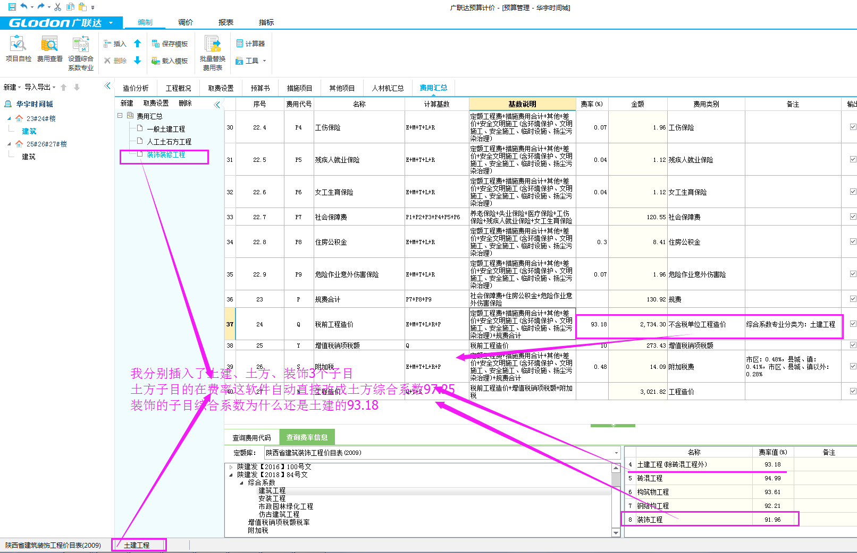Click the paste clipboard icon
This screenshot has width=857, height=553.
pos(82,7)
